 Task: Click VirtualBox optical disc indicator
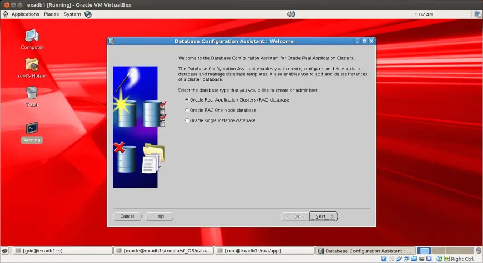[x=391, y=259]
